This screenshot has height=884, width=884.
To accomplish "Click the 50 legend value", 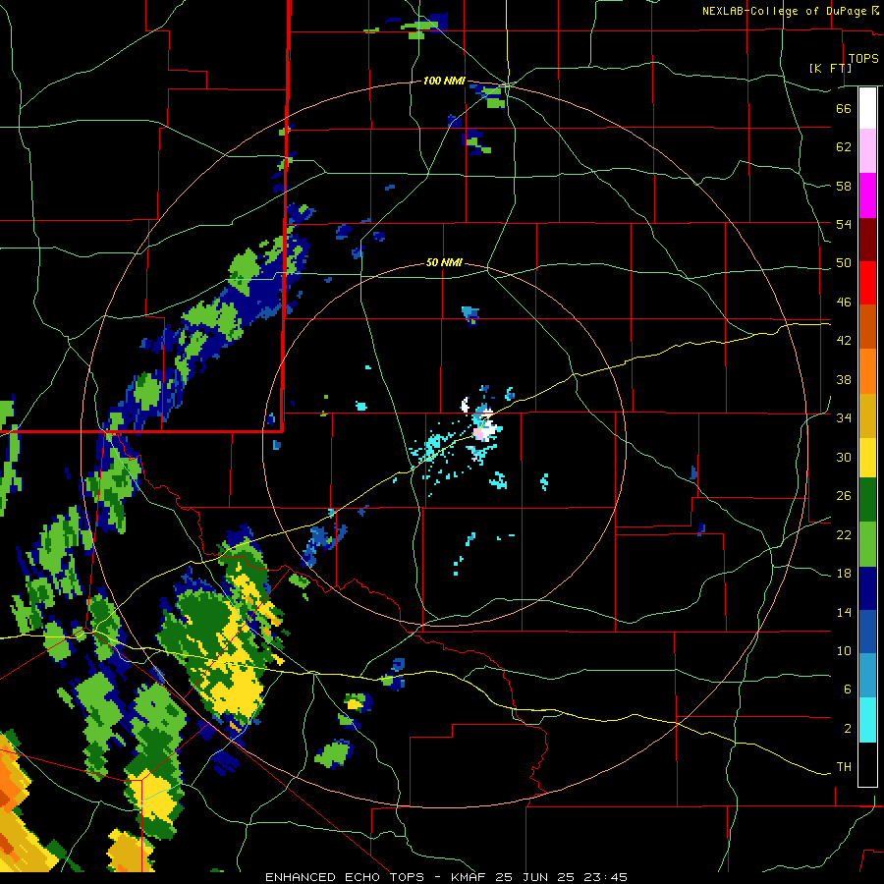I will point(844,263).
